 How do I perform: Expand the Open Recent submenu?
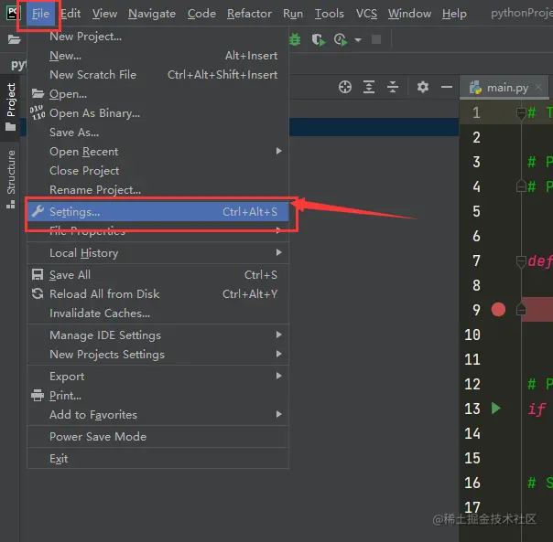point(158,152)
